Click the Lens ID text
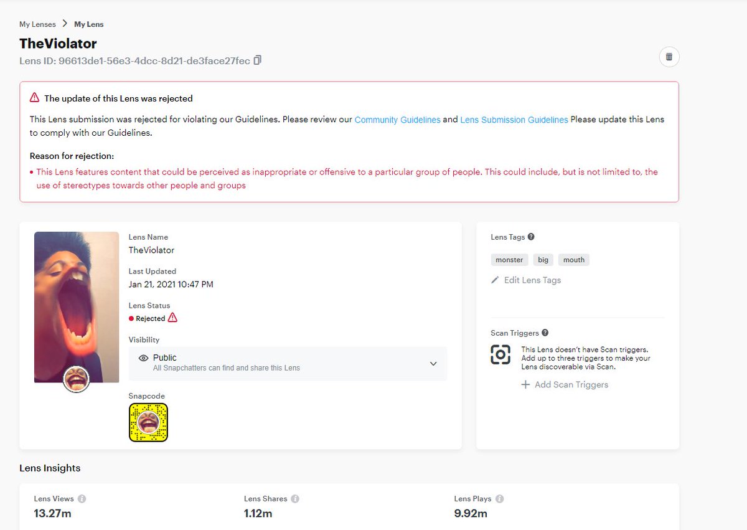 pyautogui.click(x=134, y=61)
